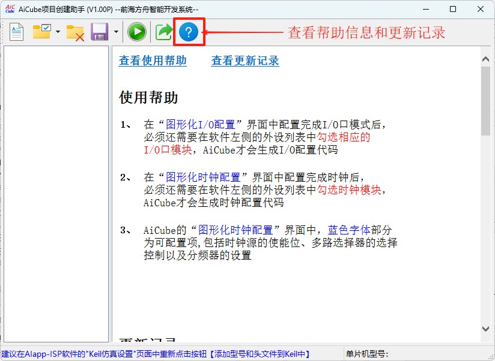Click the green export share icon
Screen dimensions: 495x361
pyautogui.click(x=163, y=32)
